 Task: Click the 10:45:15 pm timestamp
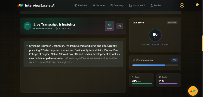(x=64, y=29)
